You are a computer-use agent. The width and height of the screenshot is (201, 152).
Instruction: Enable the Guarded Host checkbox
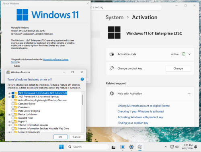(13, 118)
